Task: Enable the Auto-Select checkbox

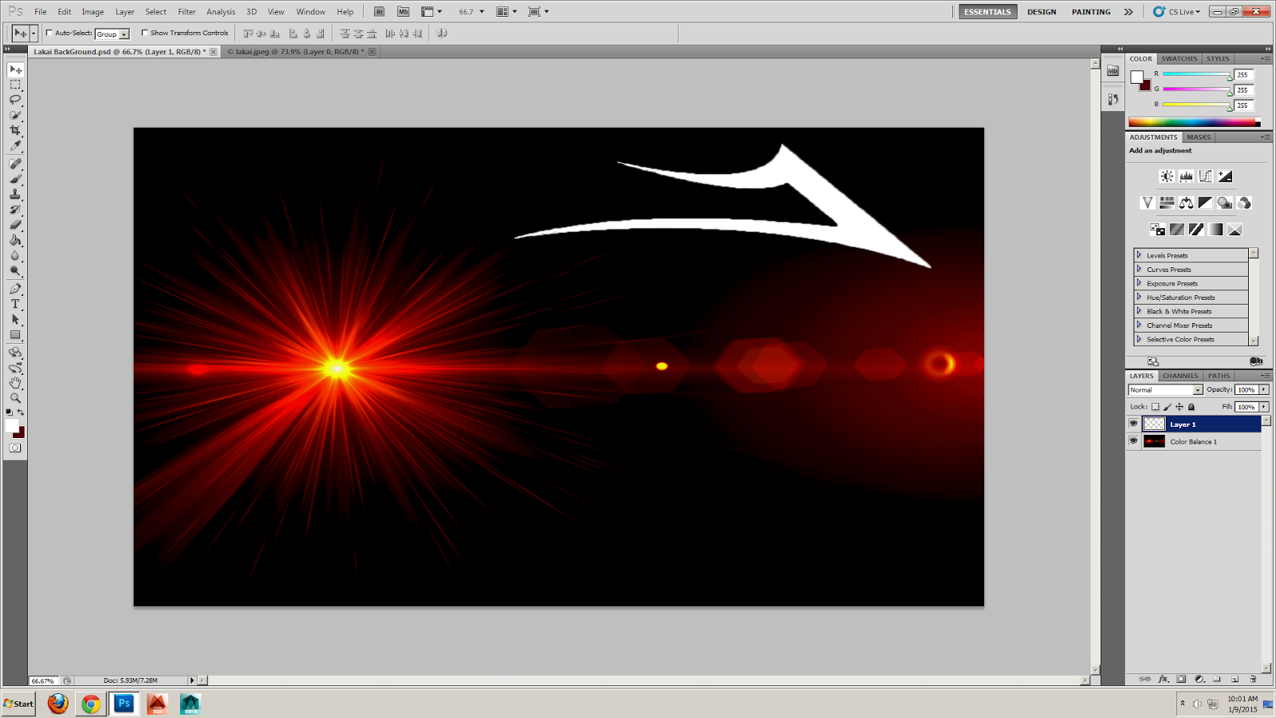Action: [x=49, y=33]
